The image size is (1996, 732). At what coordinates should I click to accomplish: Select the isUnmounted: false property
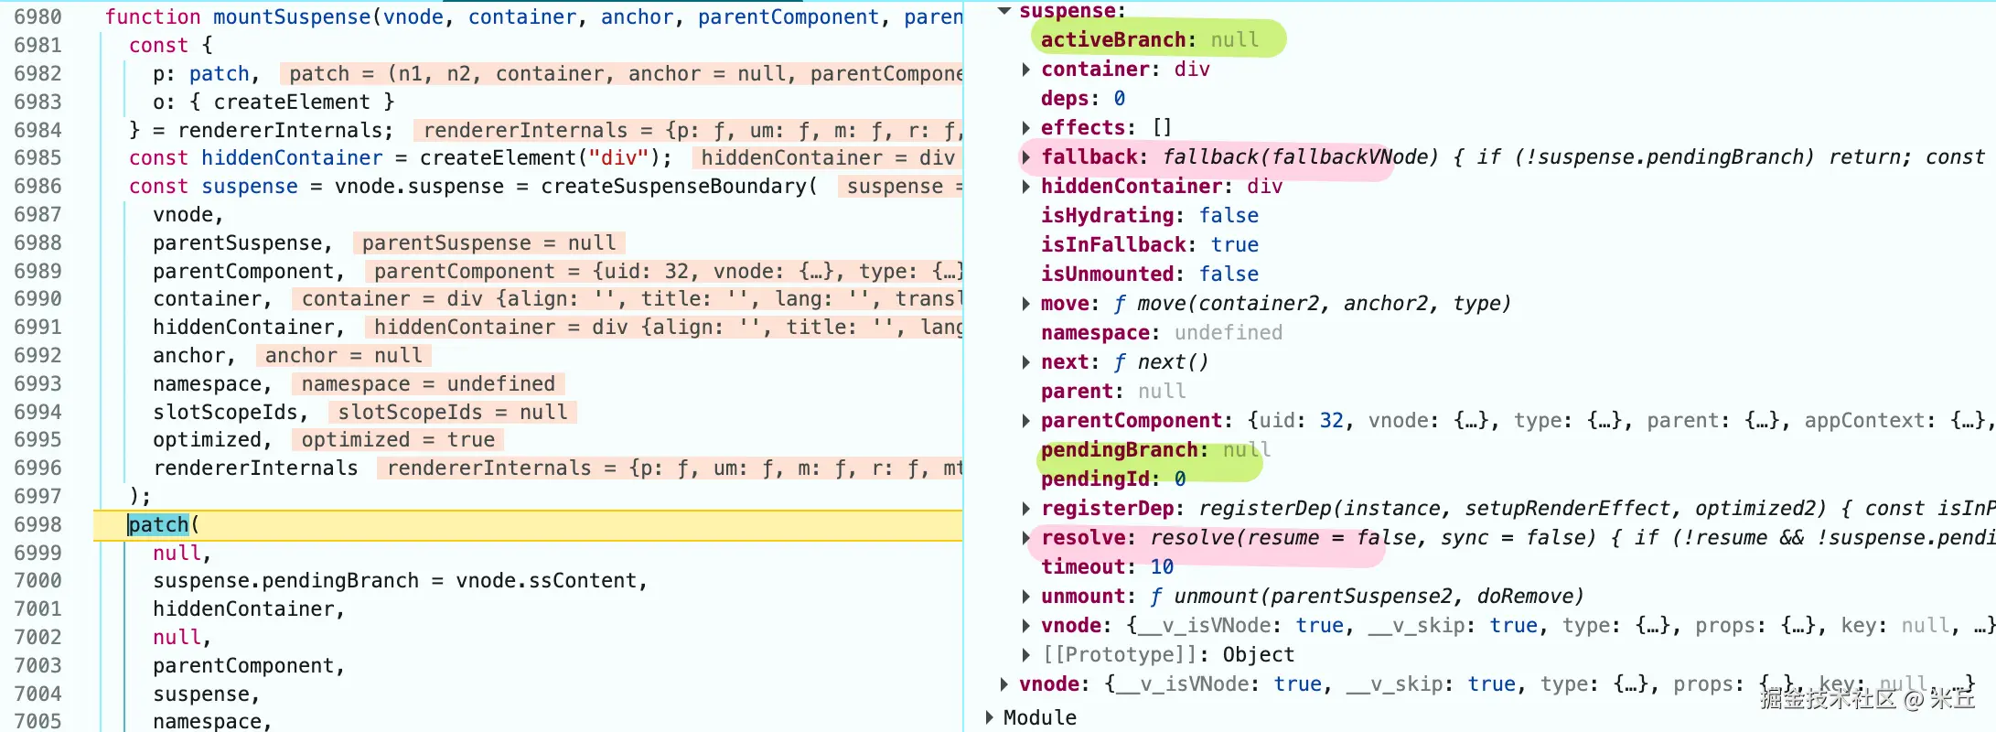click(x=1150, y=274)
